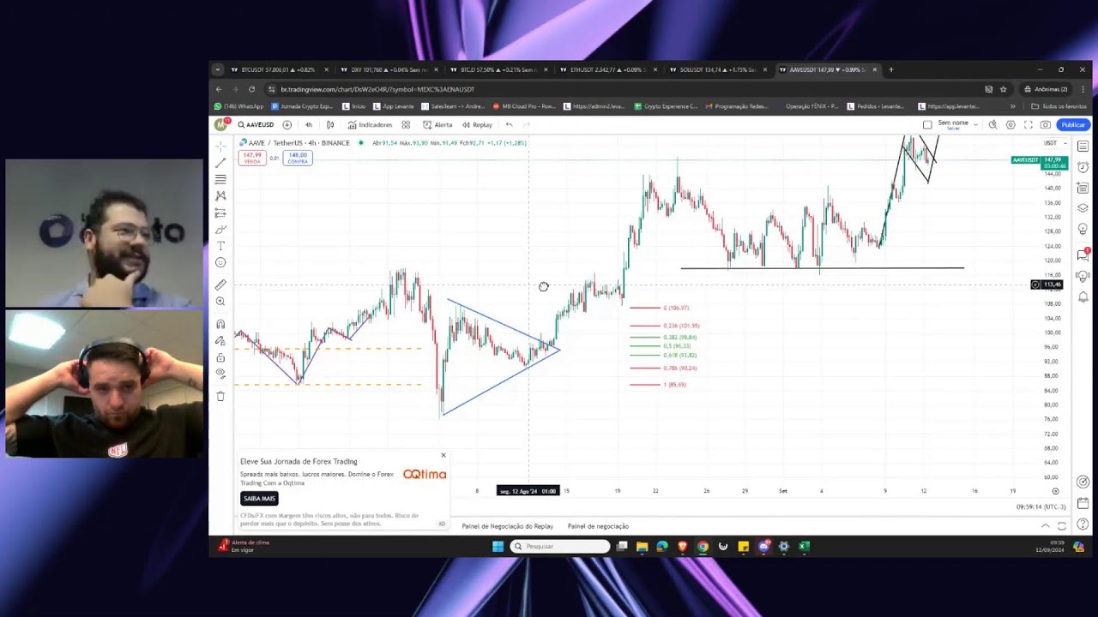Toggle hide all drawings eye icon
The image size is (1098, 617).
click(220, 374)
